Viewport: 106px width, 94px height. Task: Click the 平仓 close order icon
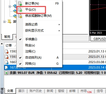20,10
